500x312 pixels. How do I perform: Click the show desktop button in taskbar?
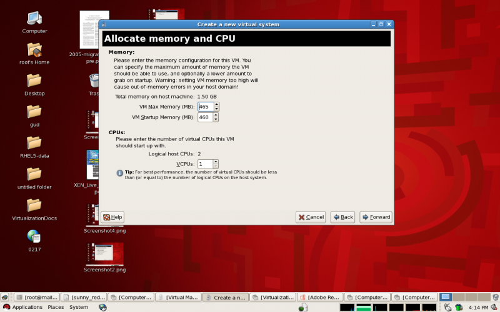(5, 298)
